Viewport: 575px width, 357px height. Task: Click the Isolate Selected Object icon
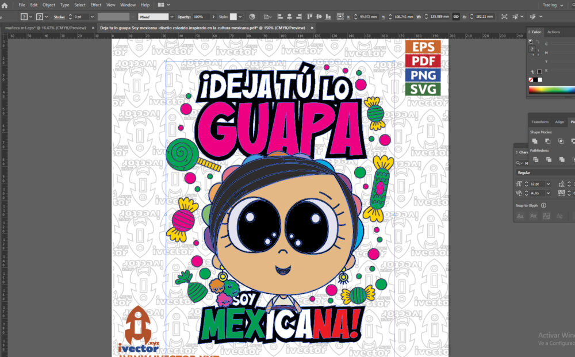pyautogui.click(x=505, y=17)
